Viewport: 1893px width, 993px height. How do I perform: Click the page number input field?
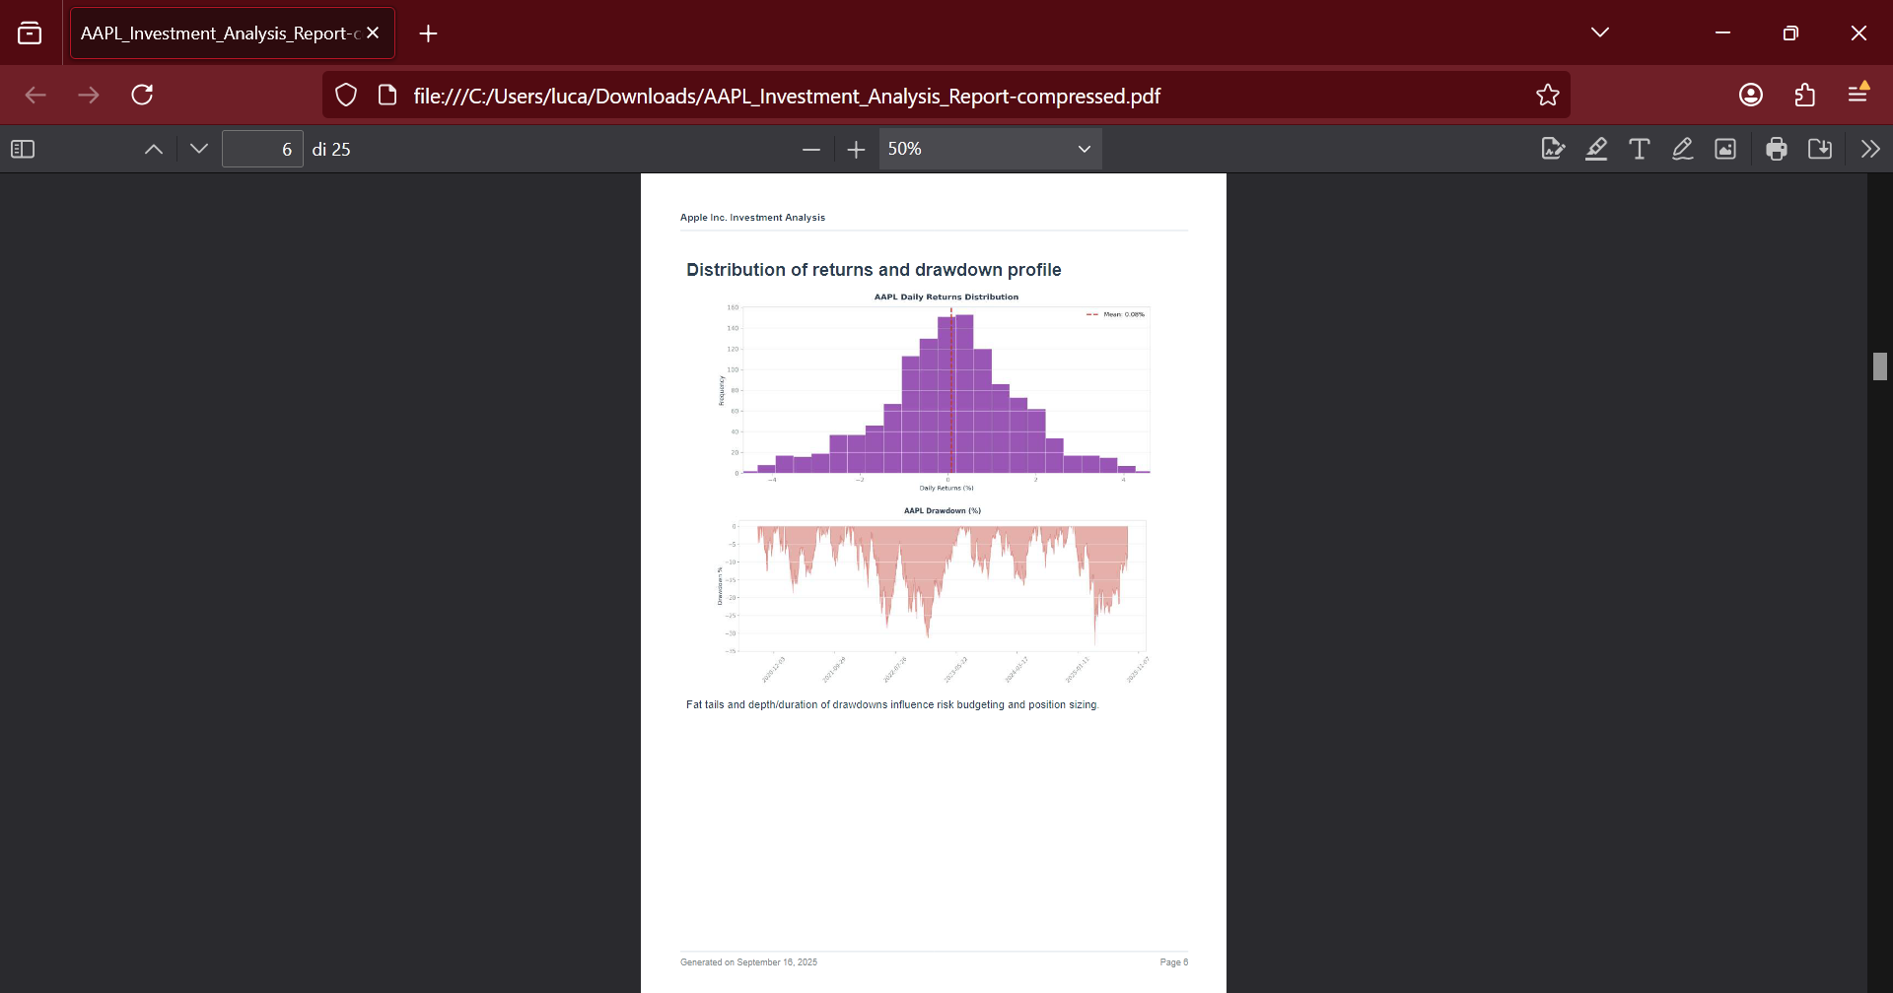(x=262, y=149)
